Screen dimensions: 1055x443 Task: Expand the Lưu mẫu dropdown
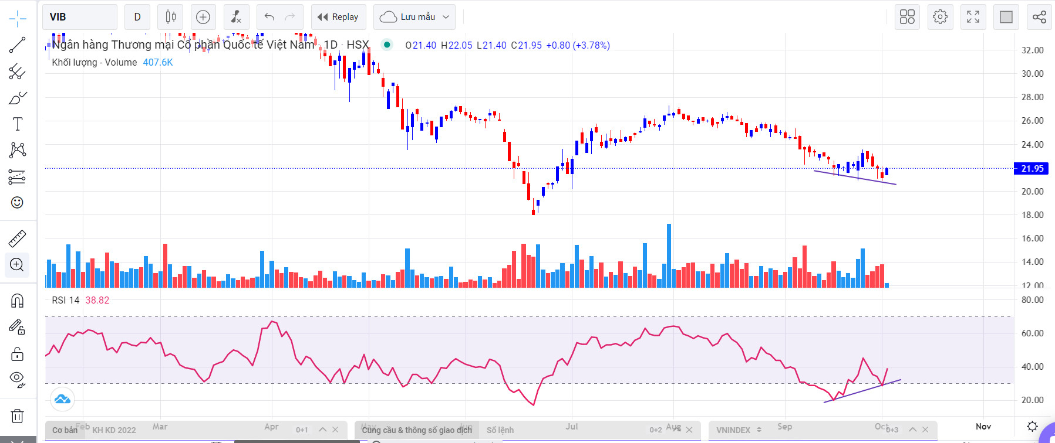coord(446,17)
